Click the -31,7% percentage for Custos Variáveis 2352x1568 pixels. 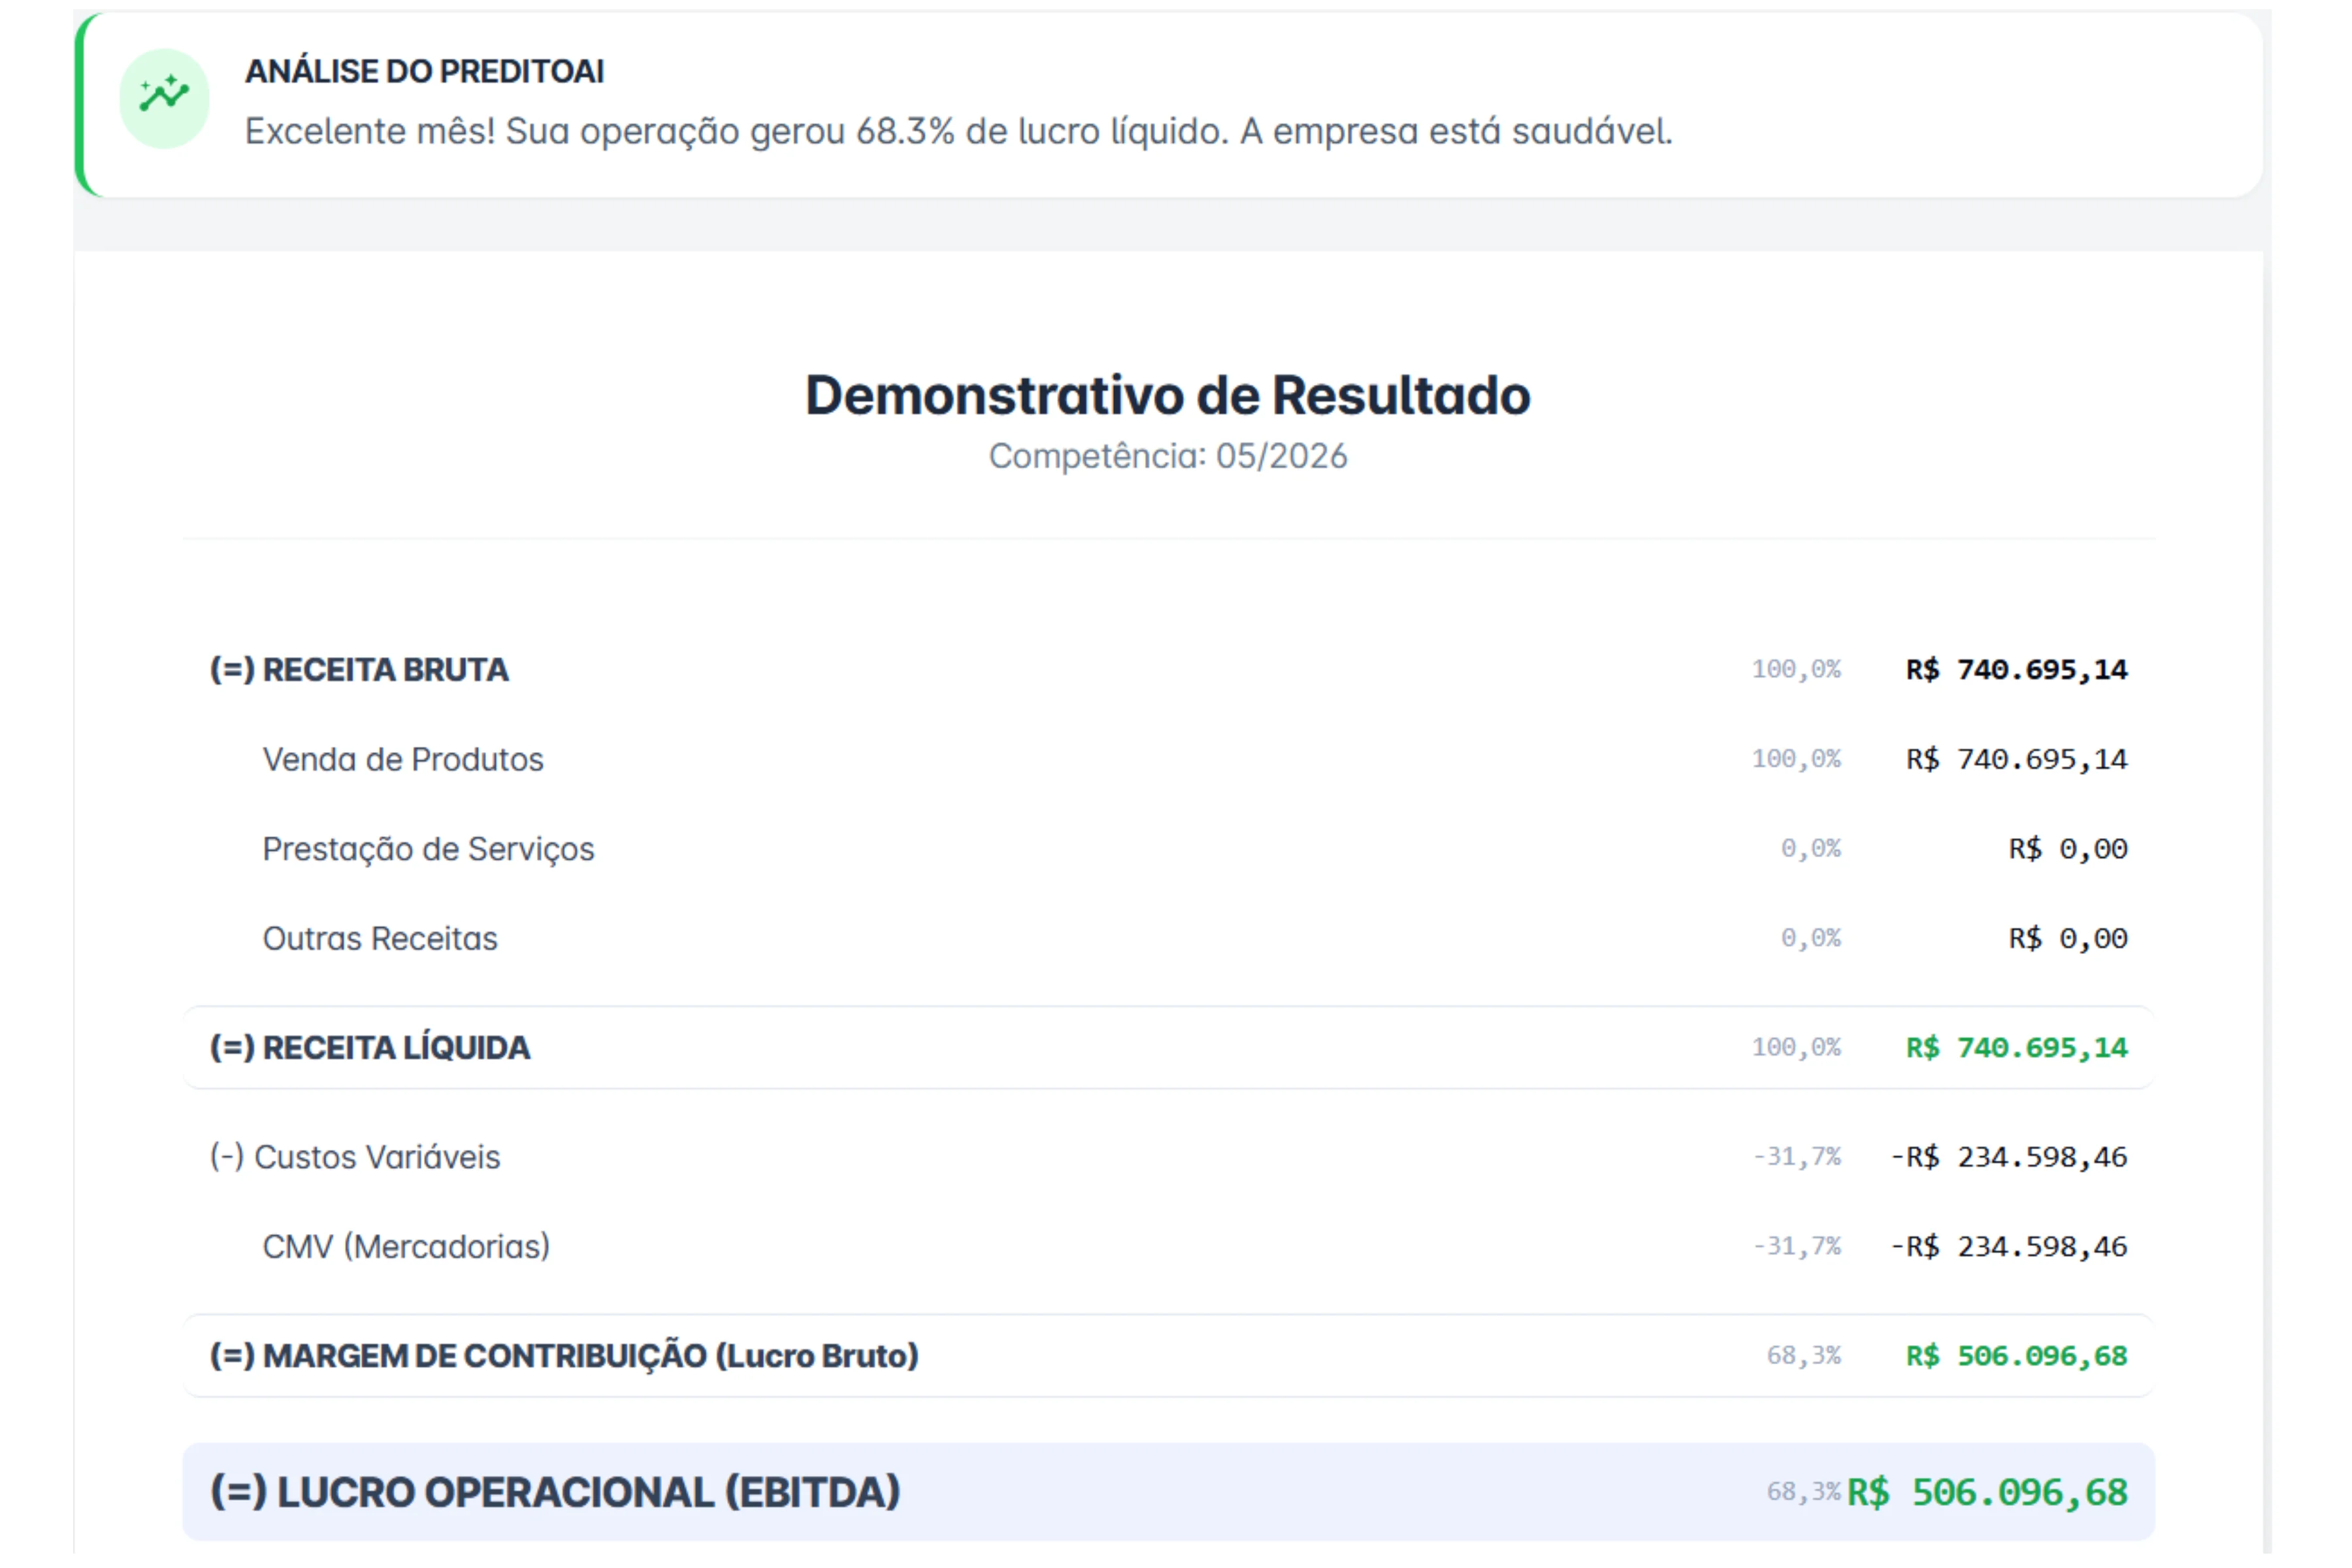coord(1796,1157)
